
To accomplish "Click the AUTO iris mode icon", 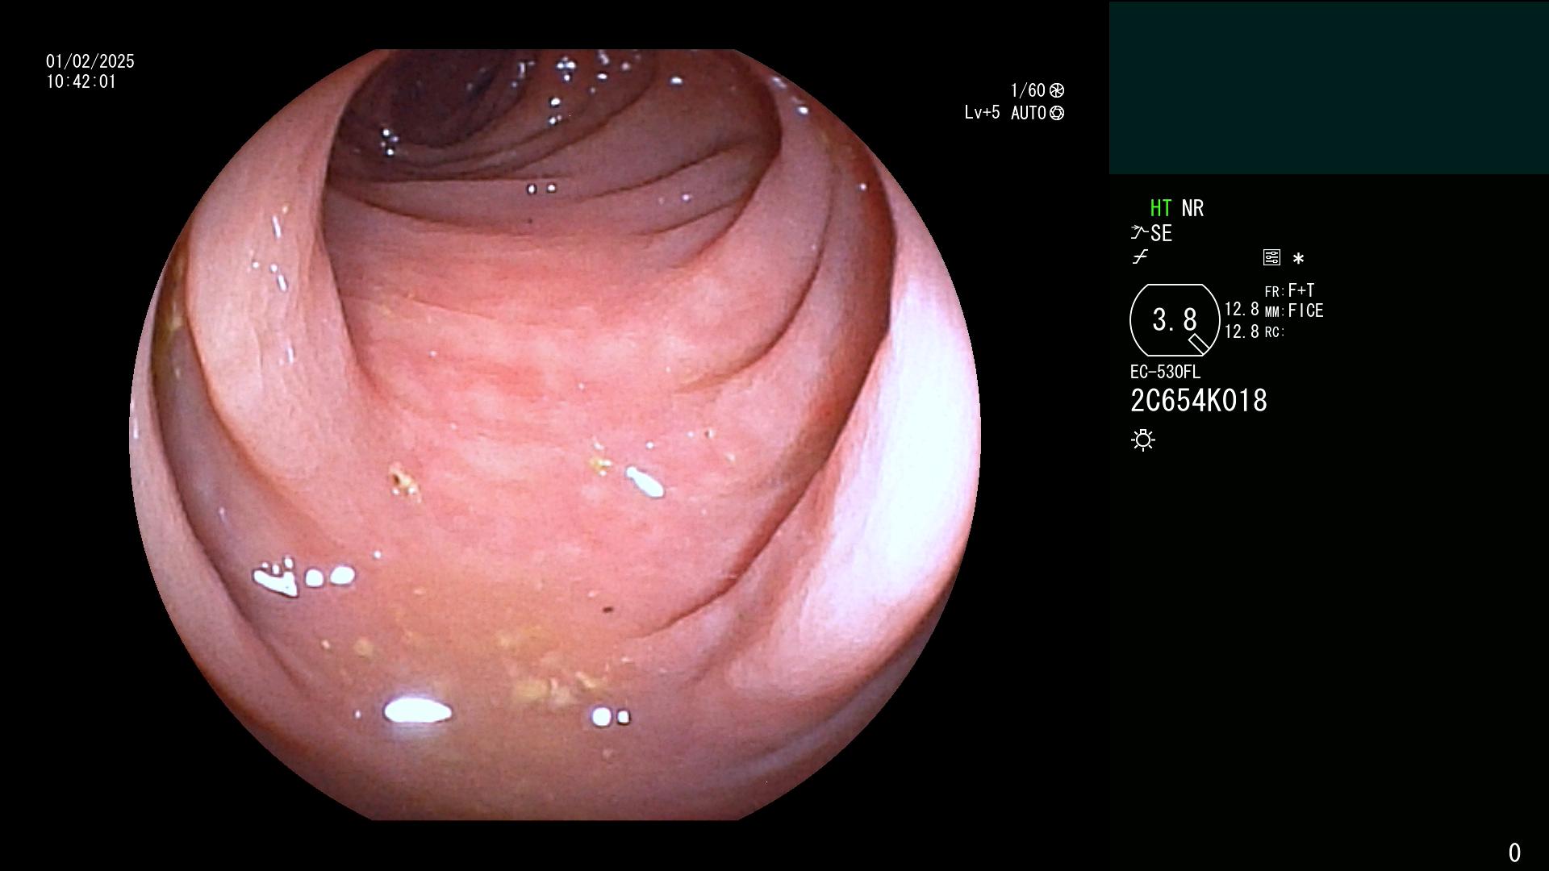I will click(x=1057, y=113).
